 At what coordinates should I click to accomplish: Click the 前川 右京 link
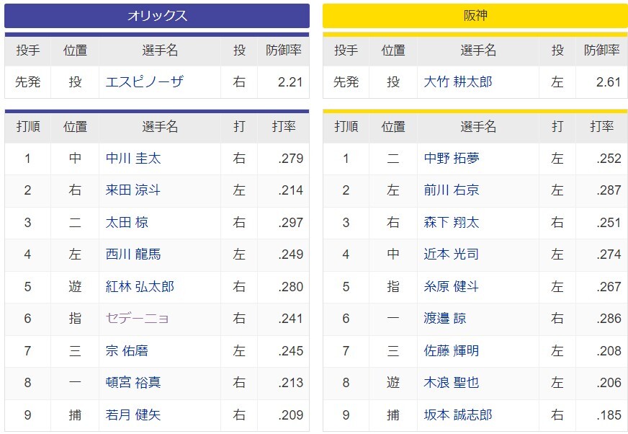click(452, 190)
